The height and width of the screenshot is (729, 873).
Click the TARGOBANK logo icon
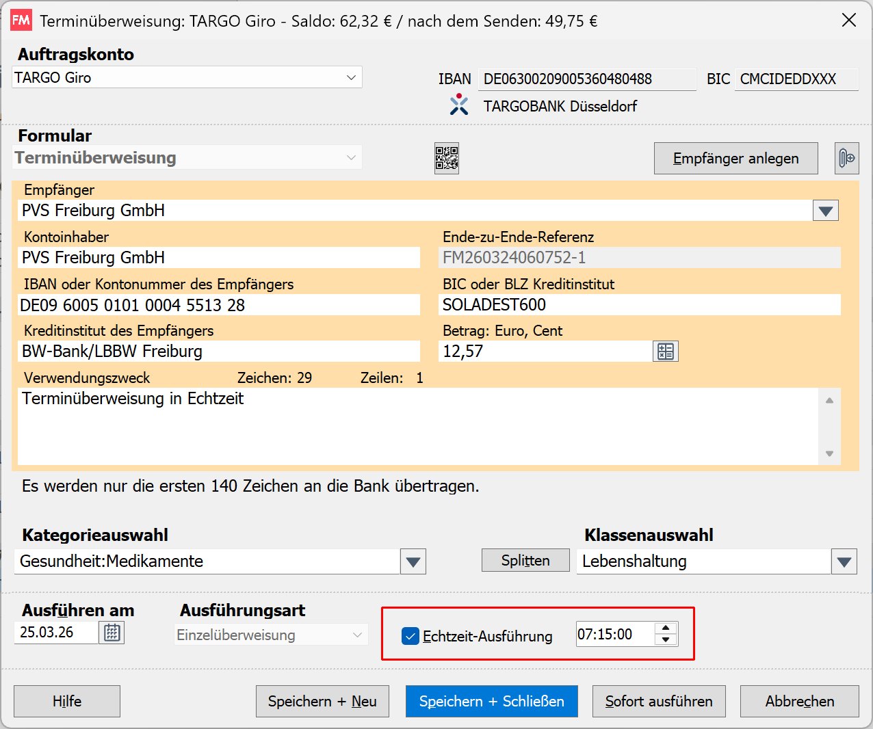tap(459, 105)
